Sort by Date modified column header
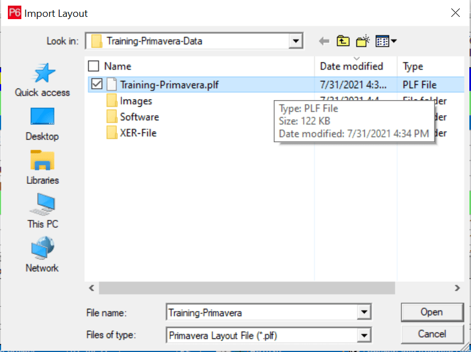The image size is (471, 352). click(x=351, y=66)
